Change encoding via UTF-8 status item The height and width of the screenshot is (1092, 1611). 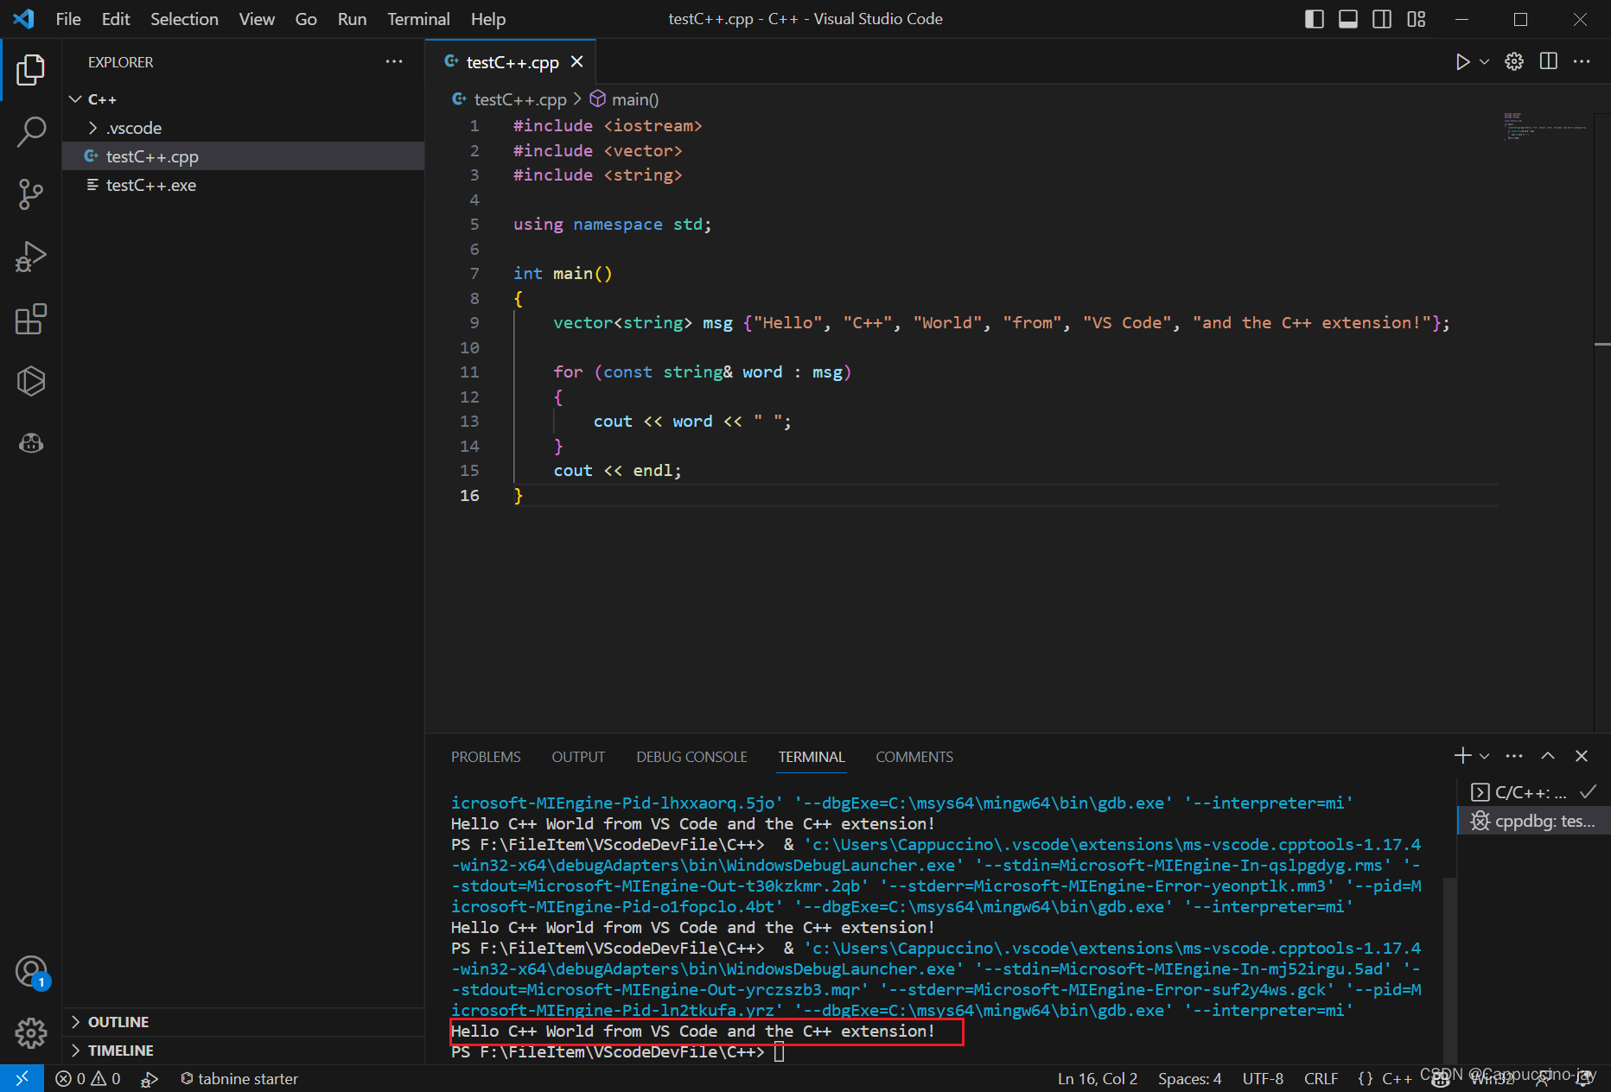pos(1263,1078)
